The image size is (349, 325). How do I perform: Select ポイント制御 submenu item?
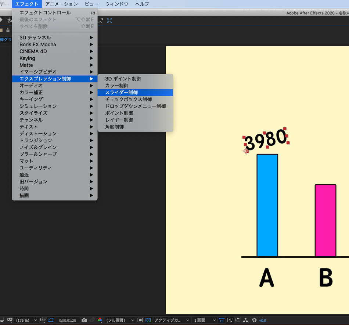[135, 113]
